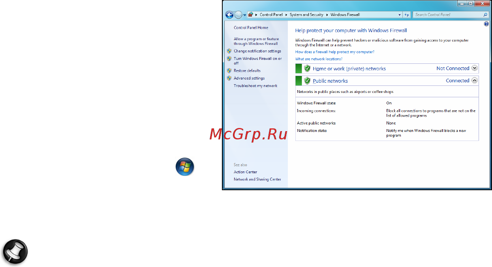Click the address bar refresh button

pyautogui.click(x=407, y=15)
